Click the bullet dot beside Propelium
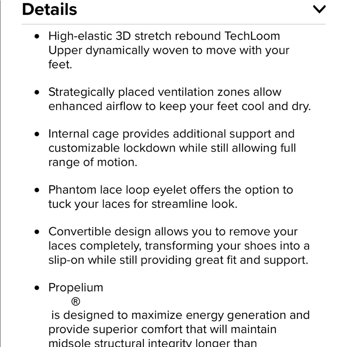 tap(37, 288)
